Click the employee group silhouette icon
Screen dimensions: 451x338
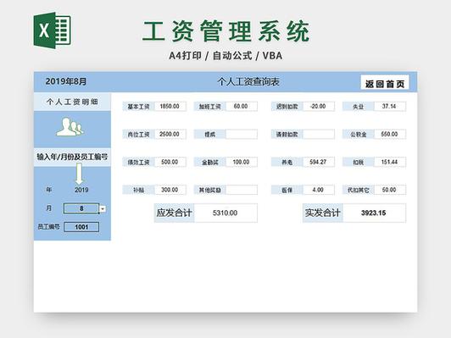tap(70, 127)
